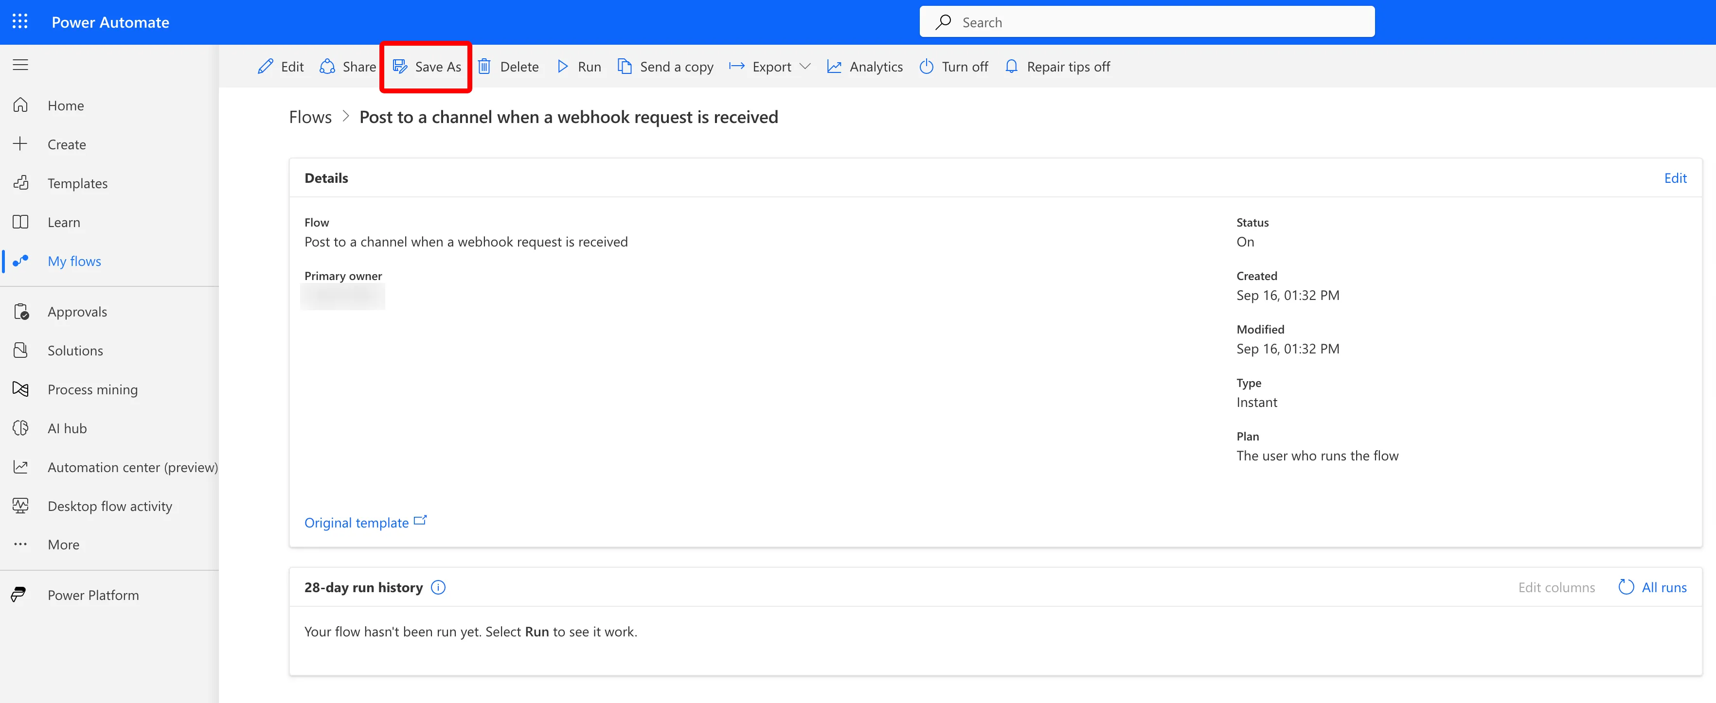Open the app launcher waffle icon
Image resolution: width=1716 pixels, height=703 pixels.
(20, 22)
